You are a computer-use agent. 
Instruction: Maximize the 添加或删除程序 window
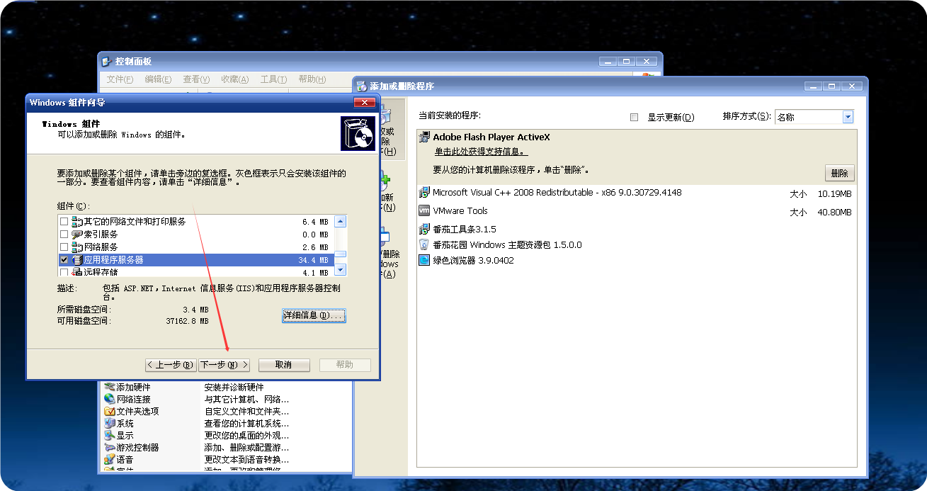point(833,86)
